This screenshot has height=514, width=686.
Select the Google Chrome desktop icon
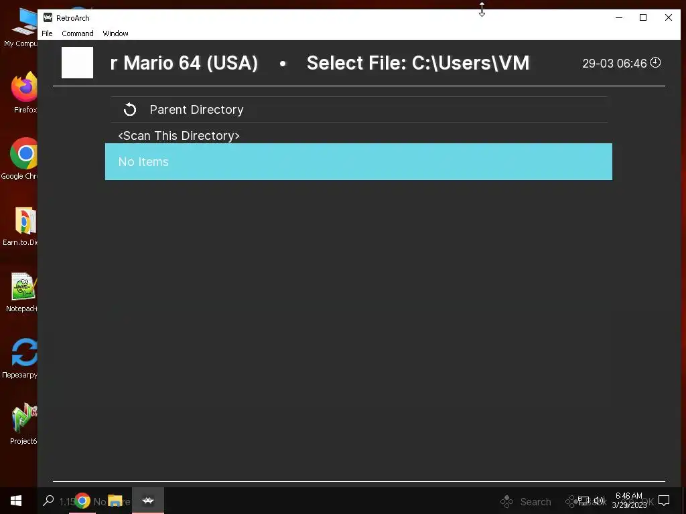tap(19, 159)
